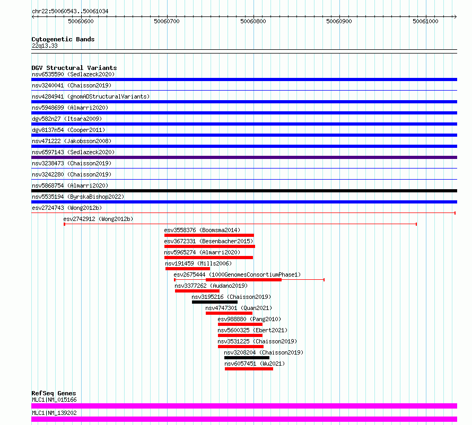Click nsv5868754 (Almarri2020) label
This screenshot has height=425, width=472.
(70, 185)
